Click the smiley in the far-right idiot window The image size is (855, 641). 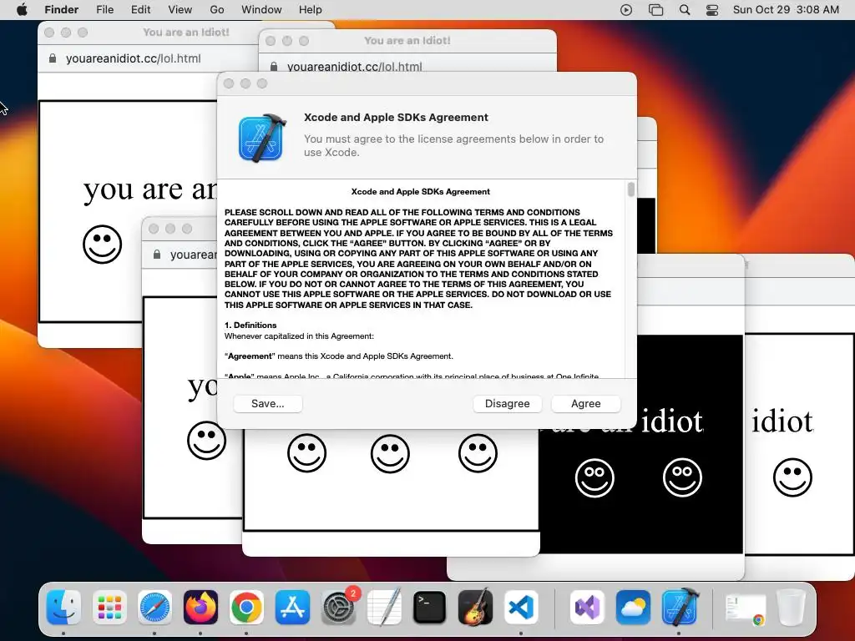click(x=792, y=477)
